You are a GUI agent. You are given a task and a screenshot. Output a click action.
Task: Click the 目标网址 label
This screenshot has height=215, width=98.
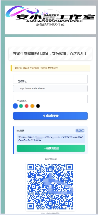coord(22,81)
